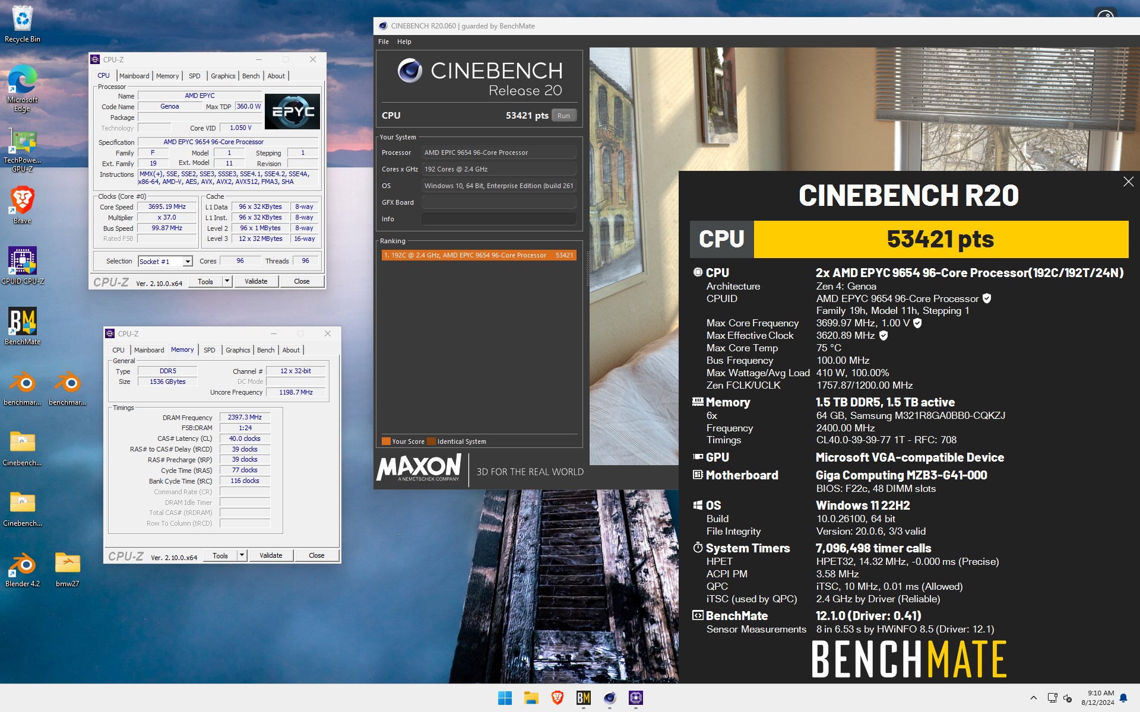The width and height of the screenshot is (1140, 712).
Task: Click the memory Size value 1536 GBytes
Action: [167, 382]
